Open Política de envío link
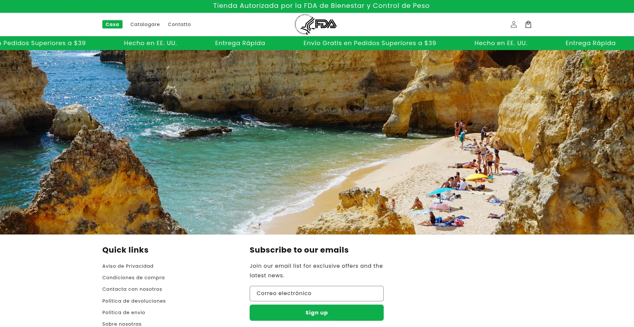Screen dimensions: 634x327 point(124,313)
